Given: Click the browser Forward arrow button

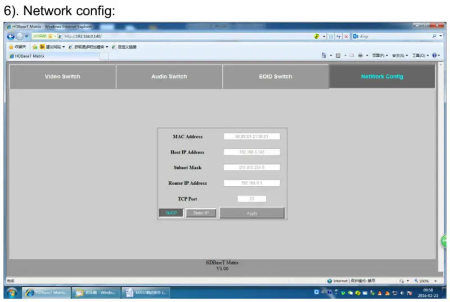Looking at the screenshot, I should 20,36.
